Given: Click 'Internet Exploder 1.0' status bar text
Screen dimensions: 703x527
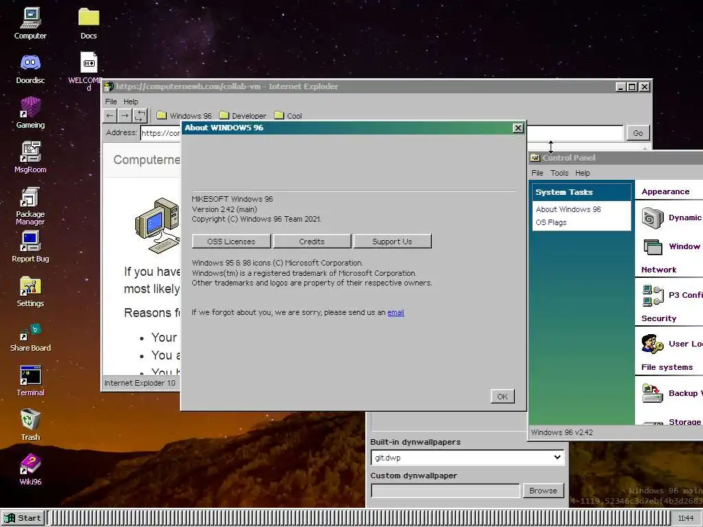Looking at the screenshot, I should (140, 383).
